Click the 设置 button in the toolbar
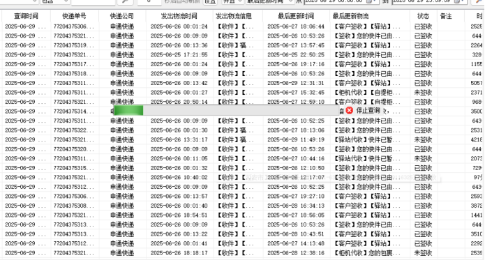This screenshot has width=485, height=260. (x=210, y=1)
